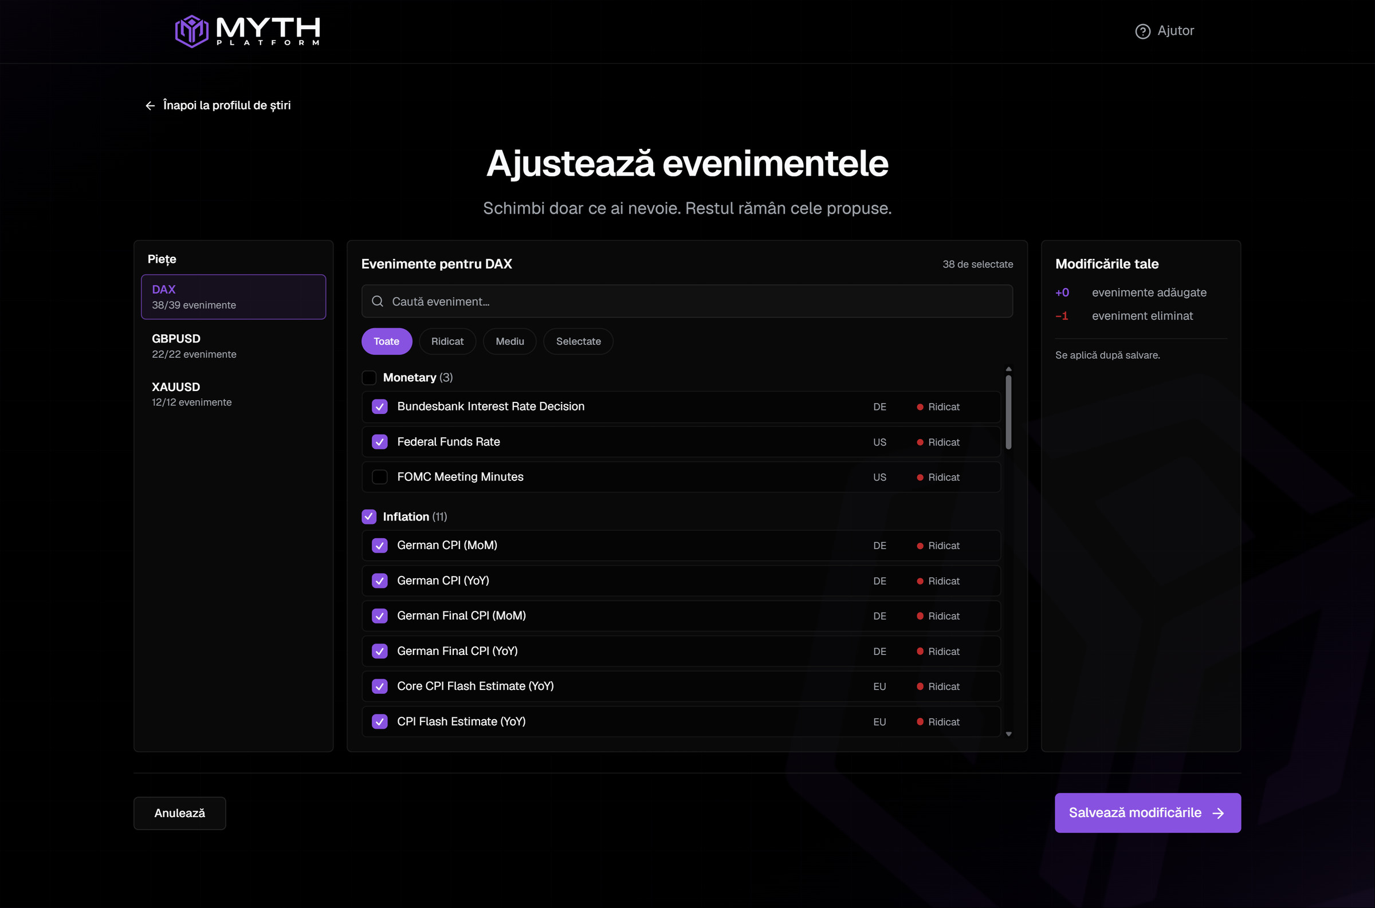This screenshot has width=1375, height=908.
Task: Click Salvează modificările button
Action: 1148,813
